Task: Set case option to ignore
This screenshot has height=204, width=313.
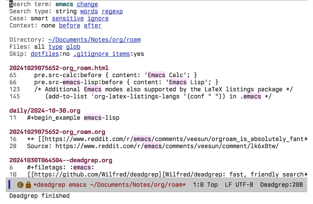Action: pos(98,18)
